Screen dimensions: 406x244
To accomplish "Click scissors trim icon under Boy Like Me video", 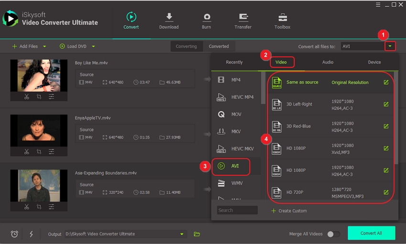I will 27,96.
